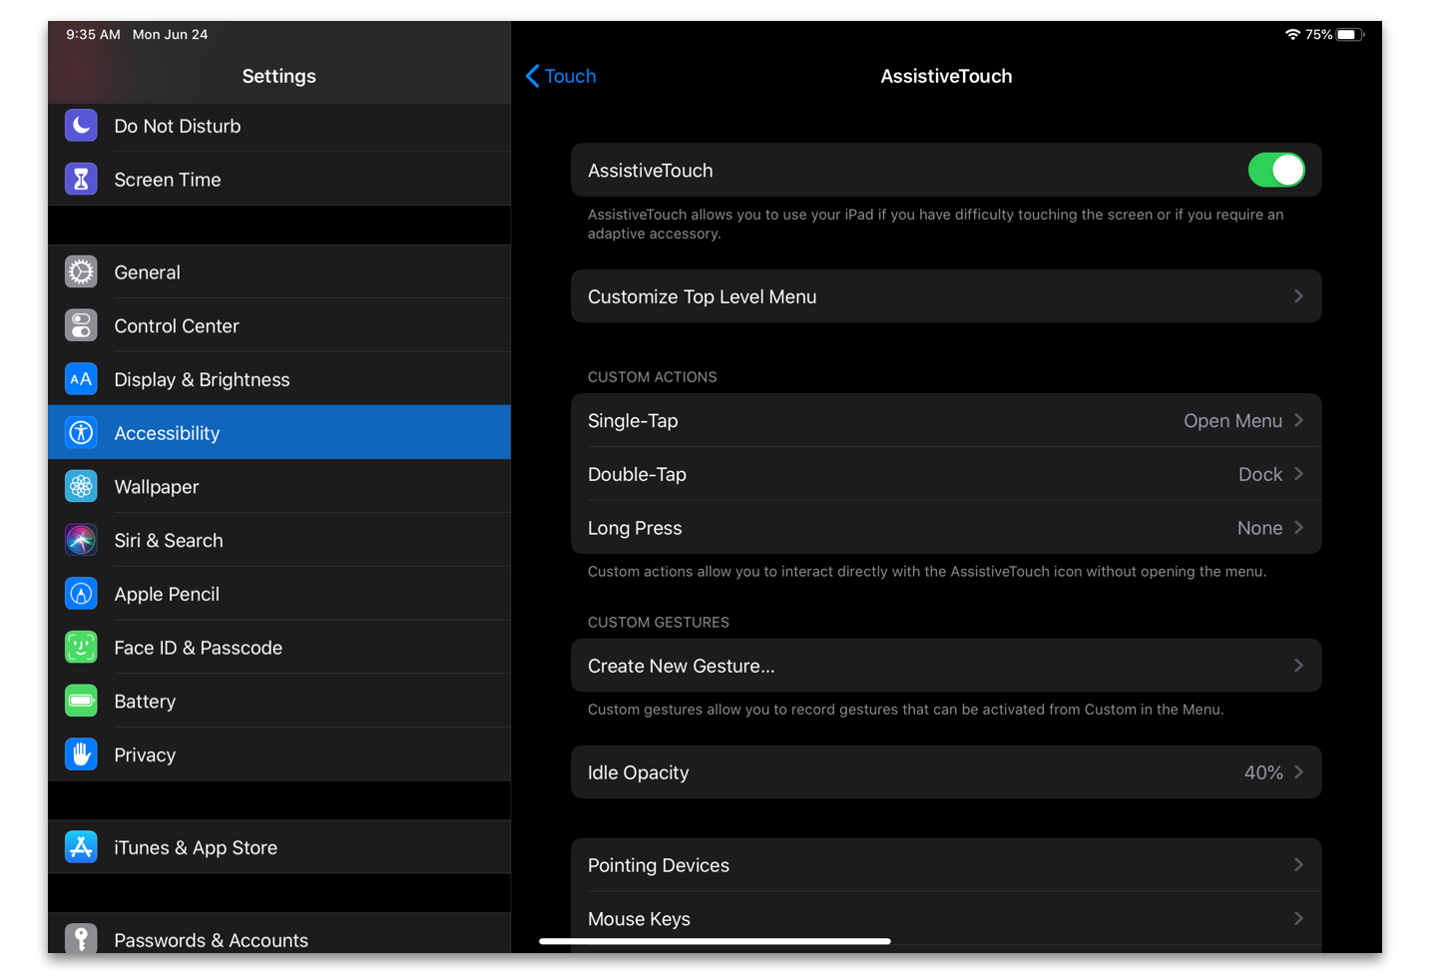The image size is (1433, 978).
Task: Tap the Control Center switches icon
Action: click(81, 326)
